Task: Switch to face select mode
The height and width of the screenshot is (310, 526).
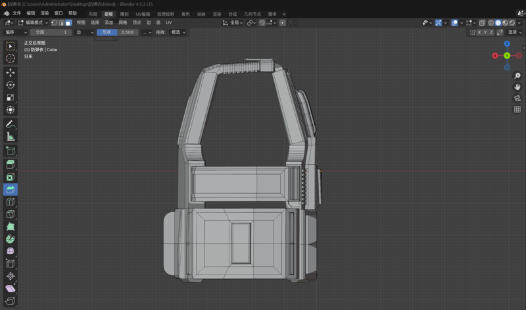Action: 68,23
